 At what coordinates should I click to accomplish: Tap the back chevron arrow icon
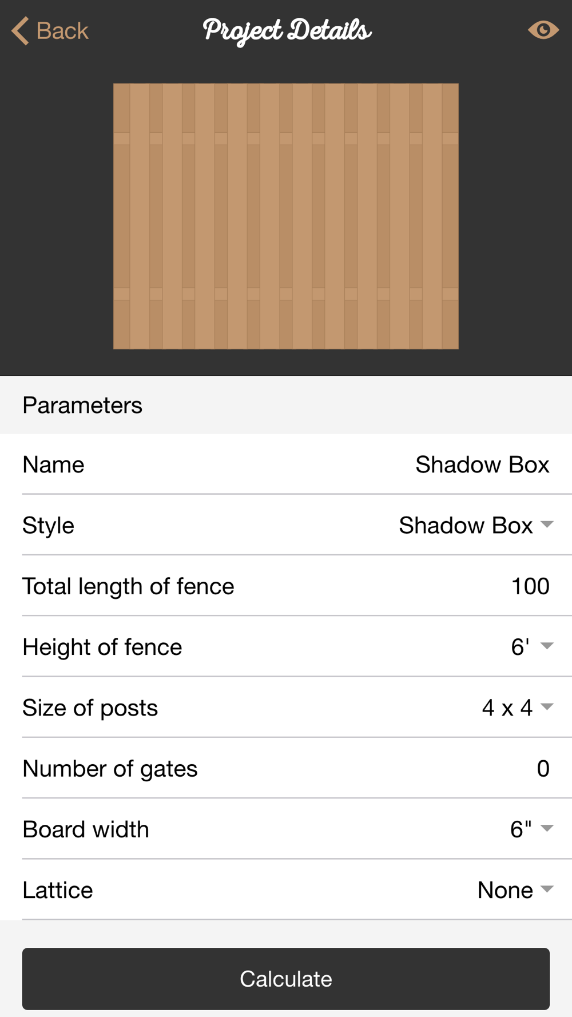click(x=20, y=31)
